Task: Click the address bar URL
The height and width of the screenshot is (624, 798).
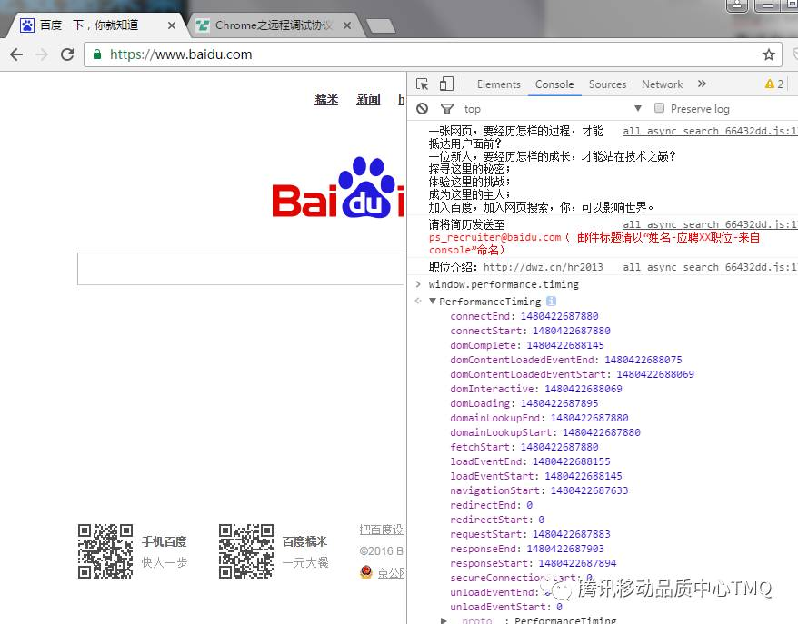Action: (x=181, y=54)
